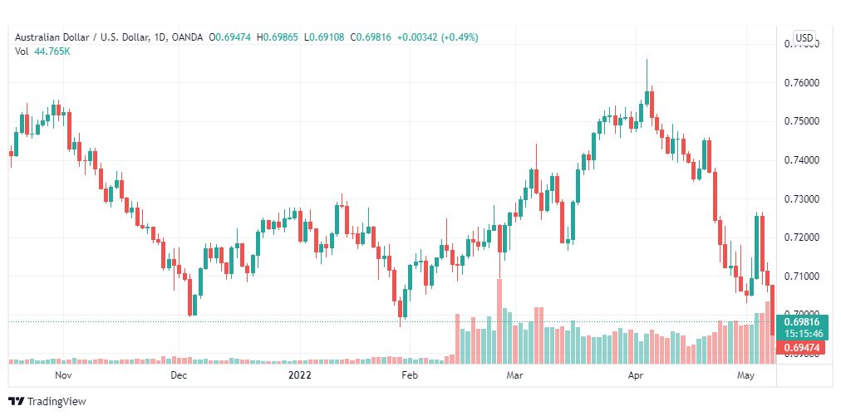Click the 15:15:46 countdown timer

point(802,334)
